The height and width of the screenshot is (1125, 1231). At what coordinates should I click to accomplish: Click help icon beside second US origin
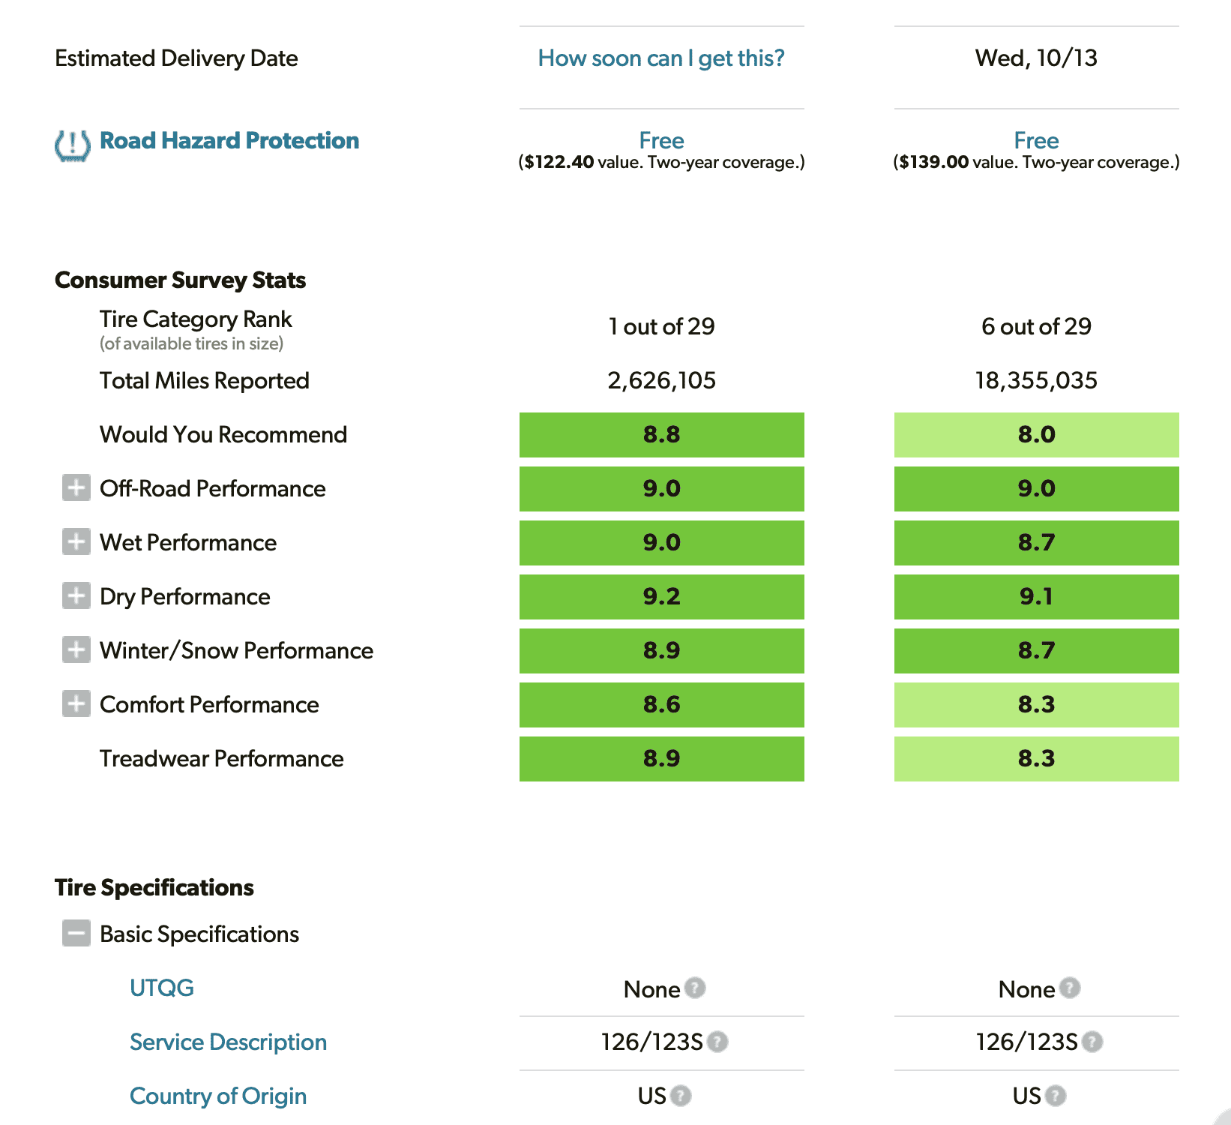pyautogui.click(x=1056, y=1096)
